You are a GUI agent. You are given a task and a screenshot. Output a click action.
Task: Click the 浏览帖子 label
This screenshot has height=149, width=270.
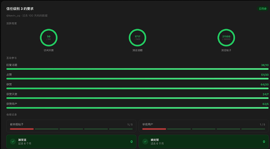[226, 50]
